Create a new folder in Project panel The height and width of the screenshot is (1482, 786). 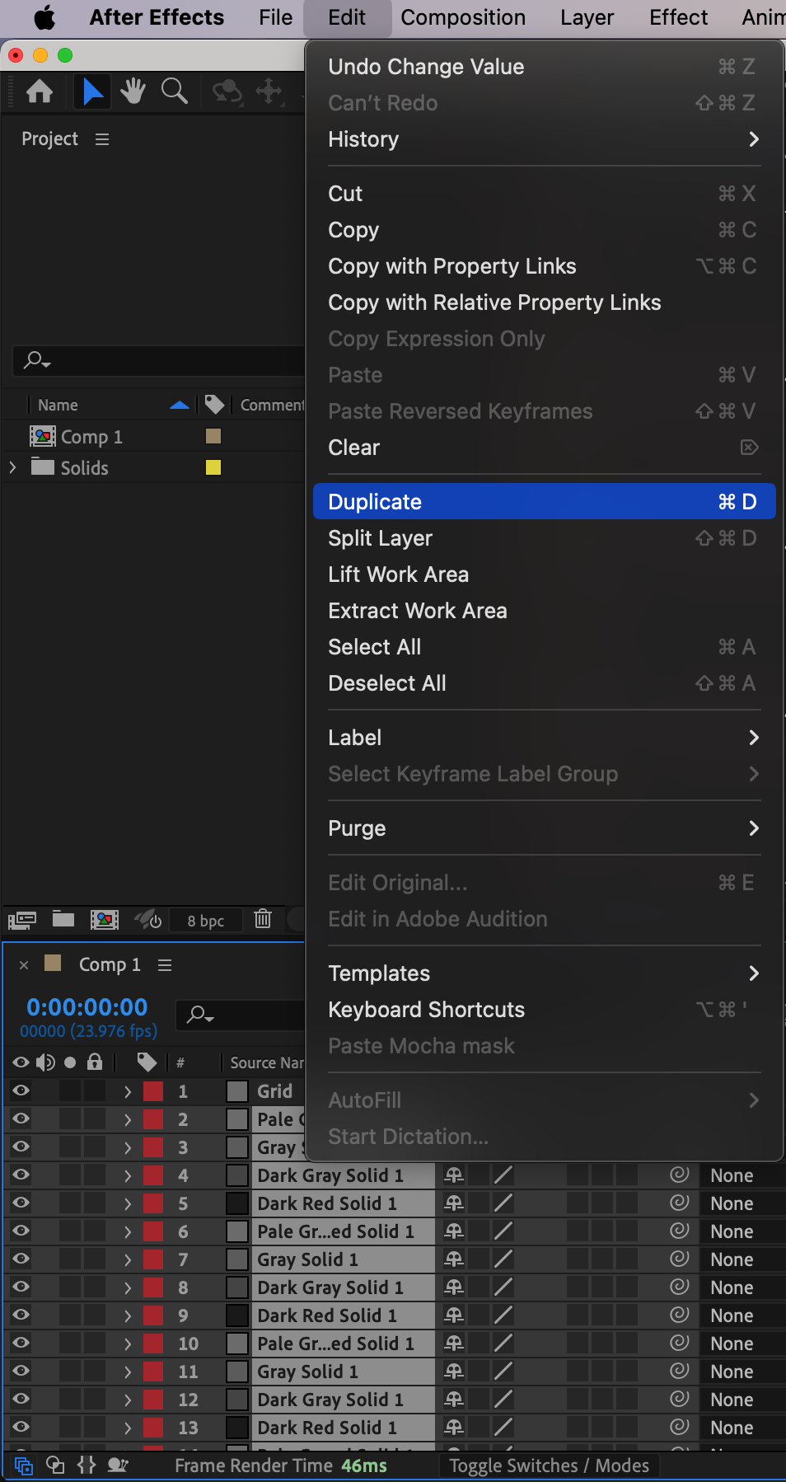tap(63, 919)
